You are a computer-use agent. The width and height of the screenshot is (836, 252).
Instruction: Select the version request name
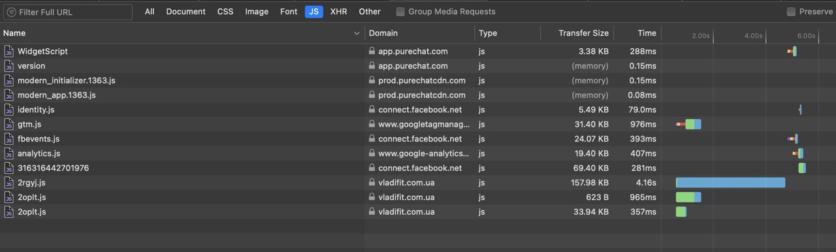[31, 66]
